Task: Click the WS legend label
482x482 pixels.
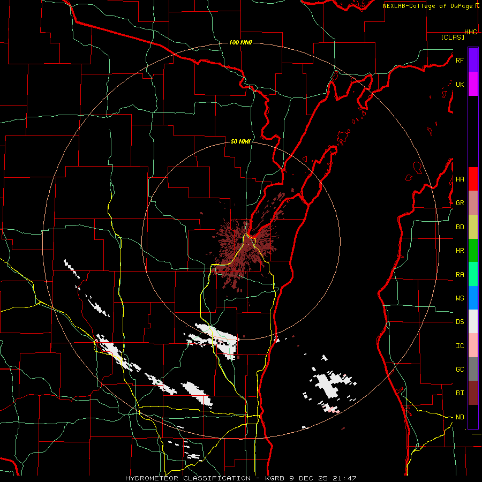Action: (x=460, y=298)
